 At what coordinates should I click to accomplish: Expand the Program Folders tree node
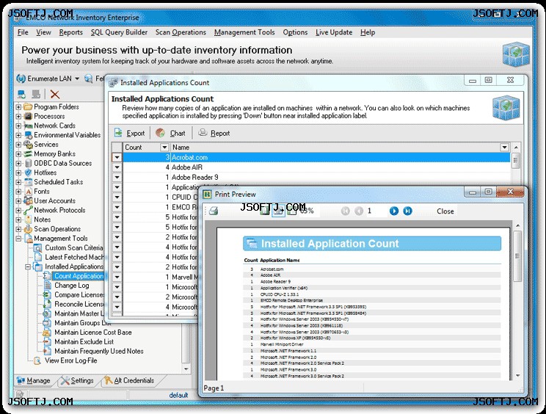(19, 107)
